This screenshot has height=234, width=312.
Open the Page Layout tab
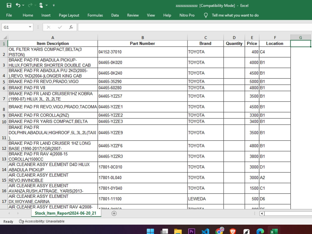[x=69, y=15]
